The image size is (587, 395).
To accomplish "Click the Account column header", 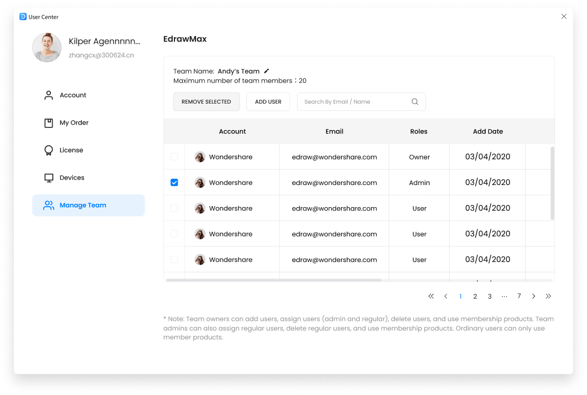I will coord(233,131).
